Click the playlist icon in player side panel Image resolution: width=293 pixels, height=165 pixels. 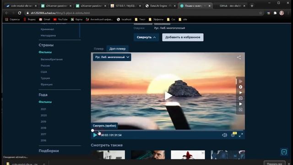(x=240, y=81)
